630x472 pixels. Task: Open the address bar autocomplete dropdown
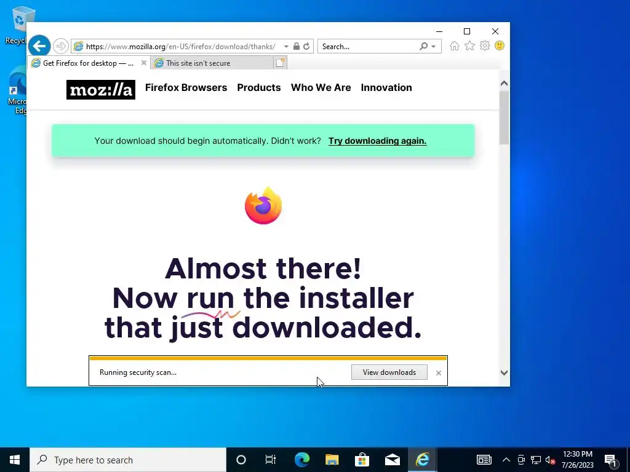tap(286, 47)
